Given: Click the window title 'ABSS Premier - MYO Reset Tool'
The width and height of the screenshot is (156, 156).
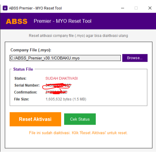Looking at the screenshot, I should pyautogui.click(x=35, y=8).
